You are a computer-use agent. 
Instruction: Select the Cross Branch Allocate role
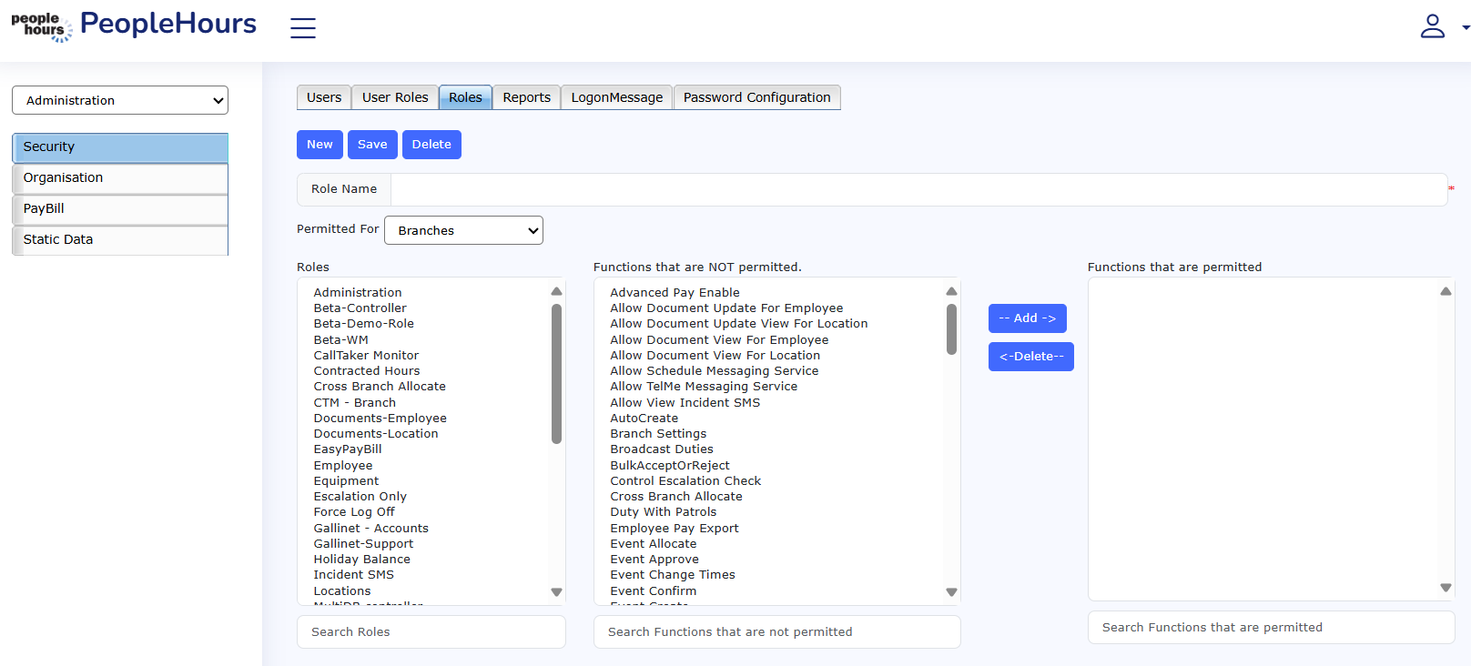click(380, 387)
